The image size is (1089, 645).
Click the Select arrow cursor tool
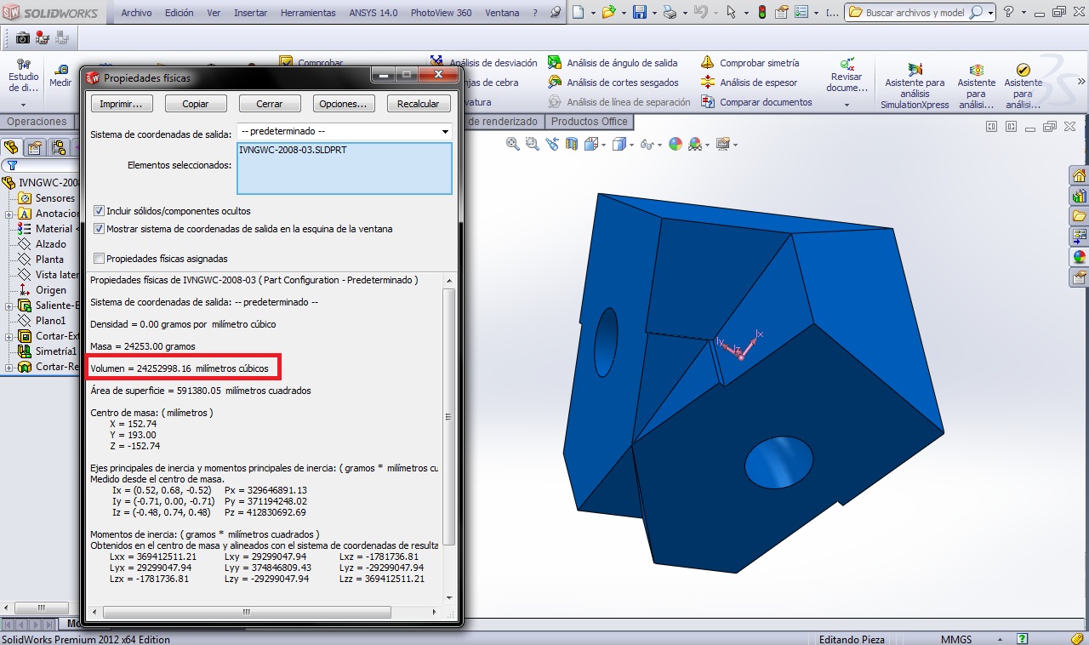point(731,12)
